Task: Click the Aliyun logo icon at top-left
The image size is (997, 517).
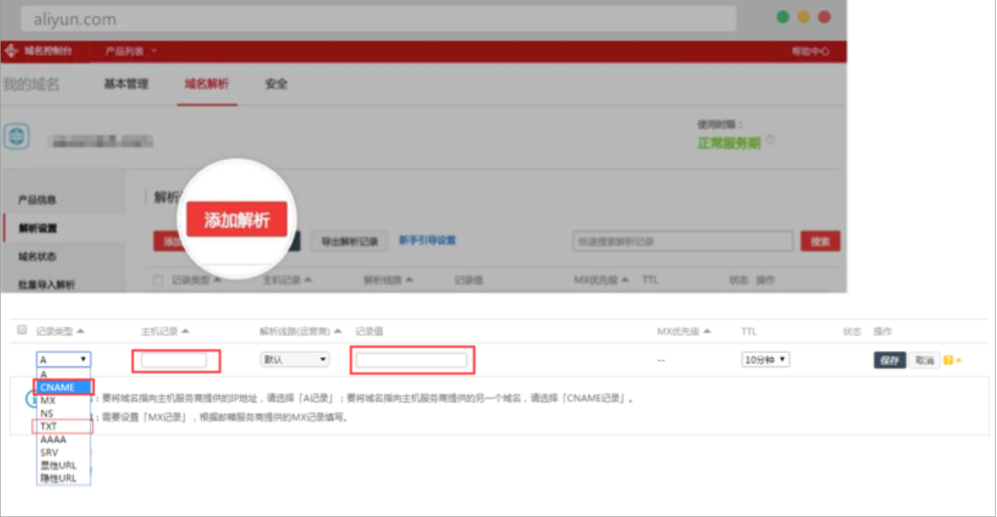Action: [11, 51]
